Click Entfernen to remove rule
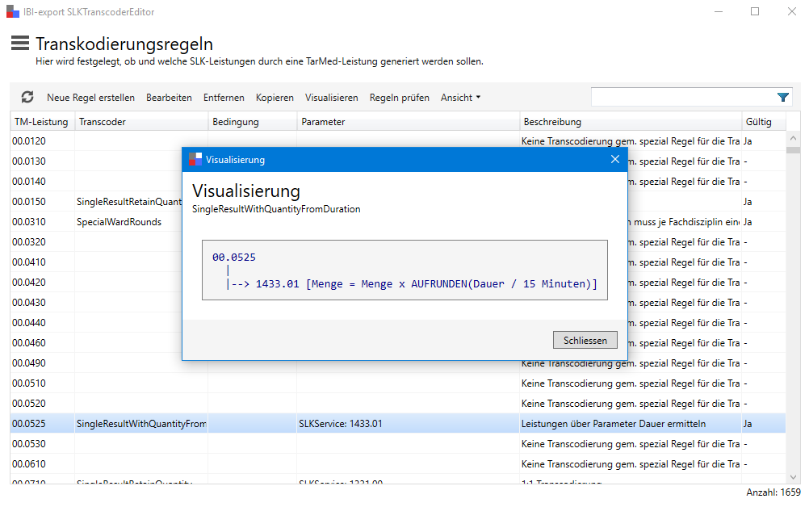 pos(224,98)
